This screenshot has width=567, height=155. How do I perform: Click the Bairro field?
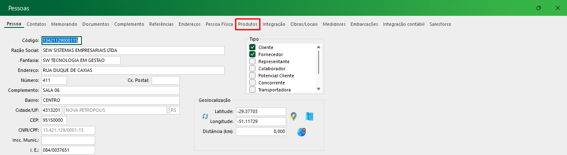click(110, 100)
